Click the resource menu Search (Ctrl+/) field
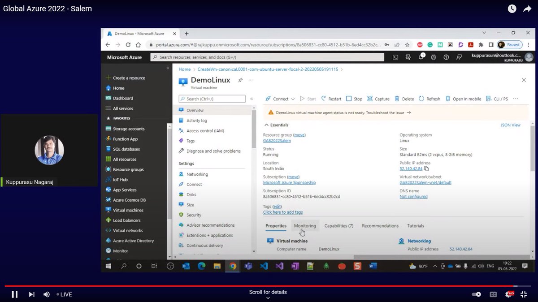 click(212, 99)
